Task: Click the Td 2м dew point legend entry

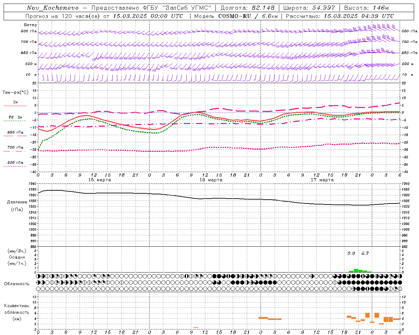Action: tap(15, 117)
